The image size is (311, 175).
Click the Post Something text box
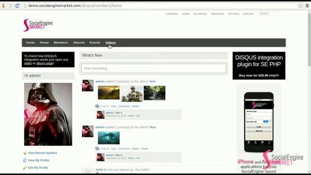pos(154,68)
